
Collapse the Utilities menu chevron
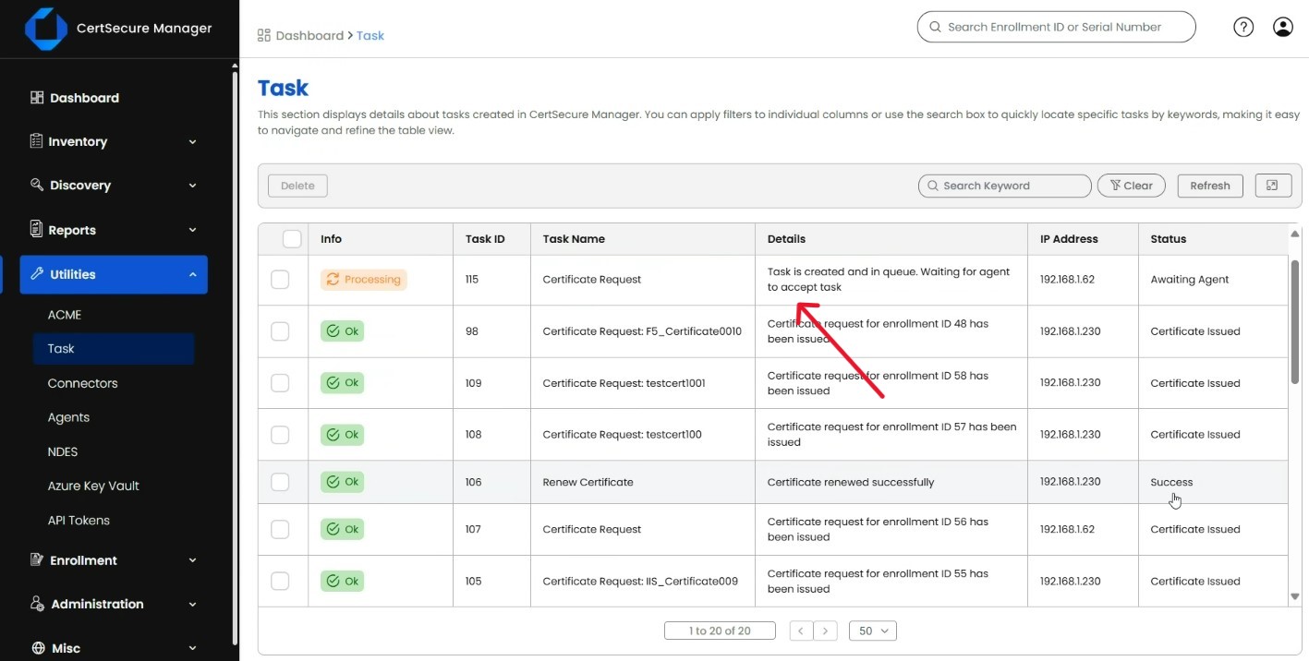192,275
